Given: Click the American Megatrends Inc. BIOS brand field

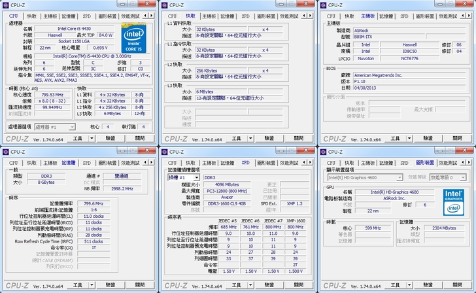Looking at the screenshot, I should (409, 75).
